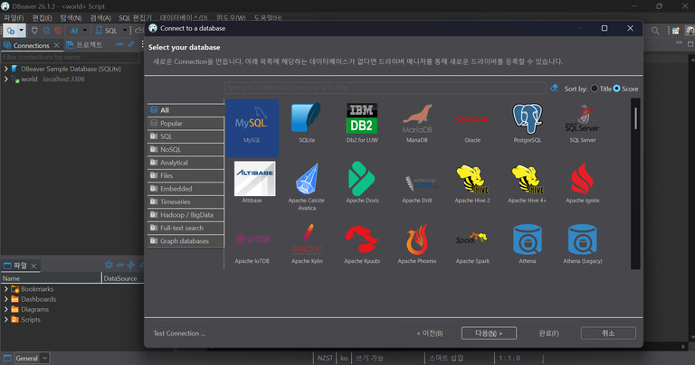Open the SQL editor dropdown arrow
The image size is (695, 365).
[125, 31]
